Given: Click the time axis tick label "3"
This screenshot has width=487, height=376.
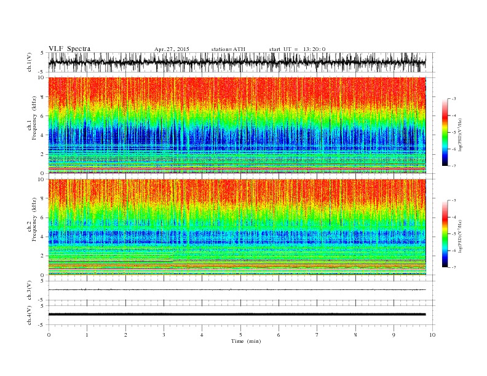Looking at the screenshot, I should [x=164, y=335].
